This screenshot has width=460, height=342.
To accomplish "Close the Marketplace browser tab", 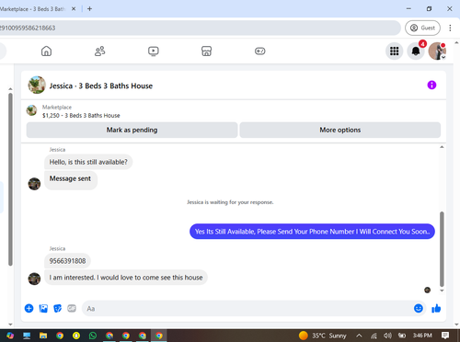I will pos(74,9).
